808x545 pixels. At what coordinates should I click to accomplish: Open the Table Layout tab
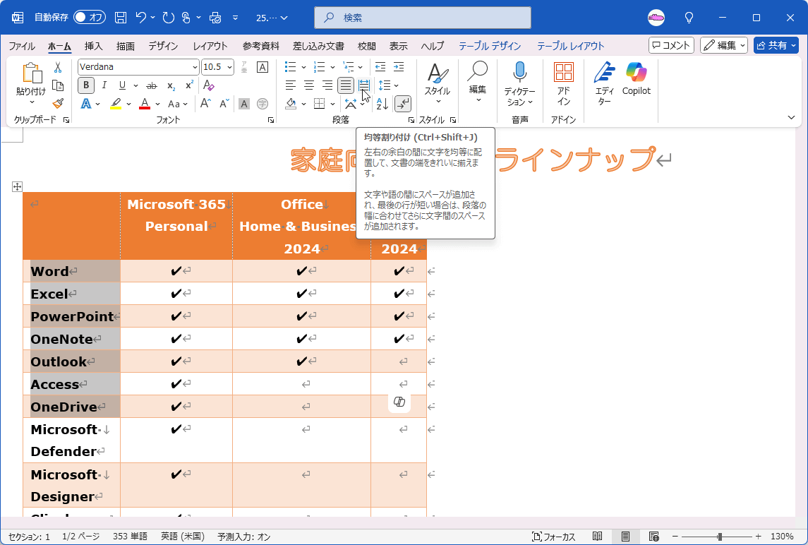point(570,46)
